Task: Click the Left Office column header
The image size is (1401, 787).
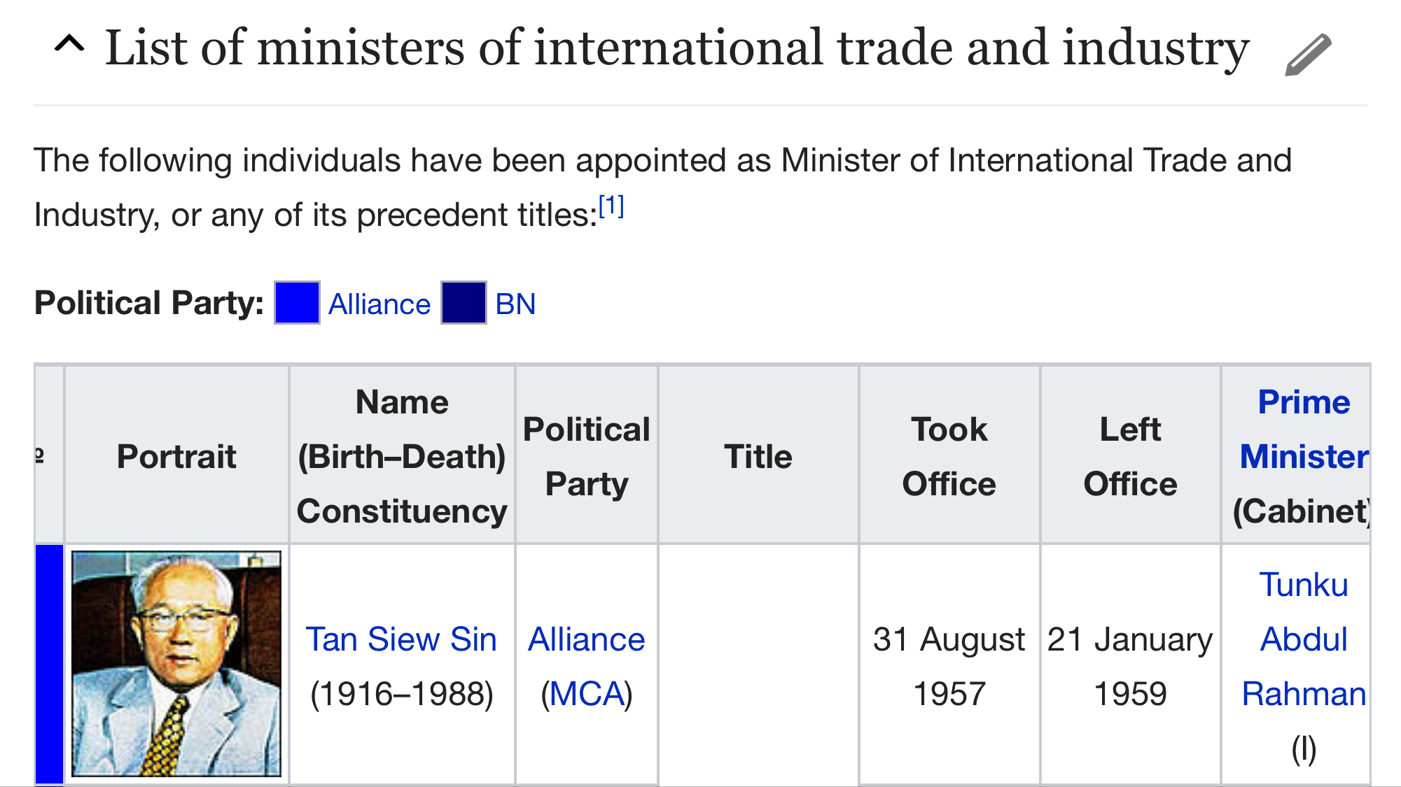Action: coord(1130,456)
